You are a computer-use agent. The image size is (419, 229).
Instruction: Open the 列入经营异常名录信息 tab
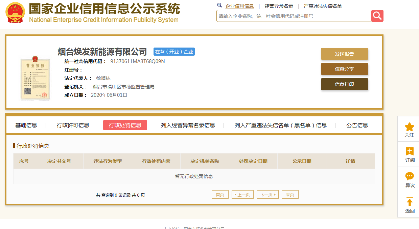188,125
